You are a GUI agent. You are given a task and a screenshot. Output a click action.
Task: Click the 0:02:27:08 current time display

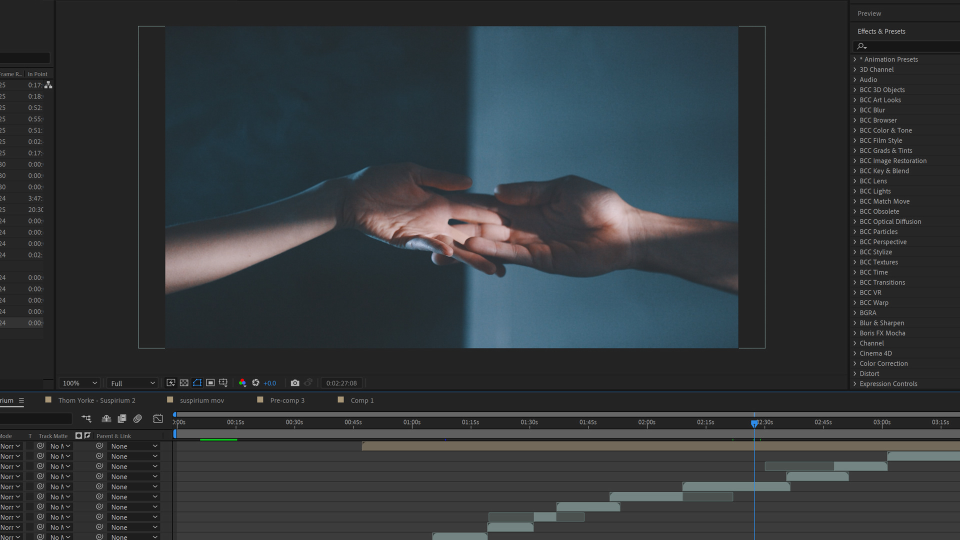[341, 383]
